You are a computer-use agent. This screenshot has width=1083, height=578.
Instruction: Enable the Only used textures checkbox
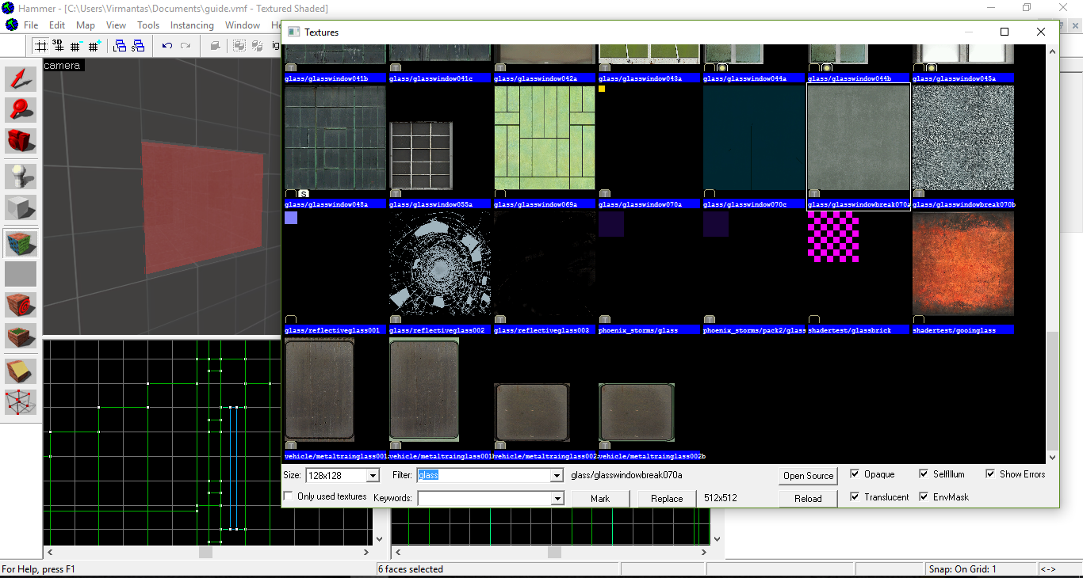coord(289,496)
